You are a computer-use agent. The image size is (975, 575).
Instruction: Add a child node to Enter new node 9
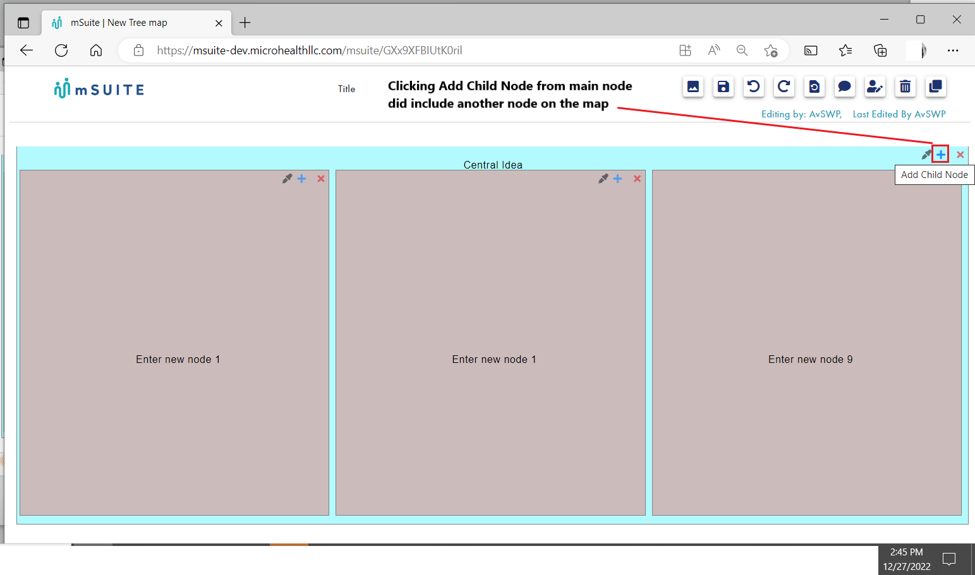pyautogui.click(x=934, y=179)
